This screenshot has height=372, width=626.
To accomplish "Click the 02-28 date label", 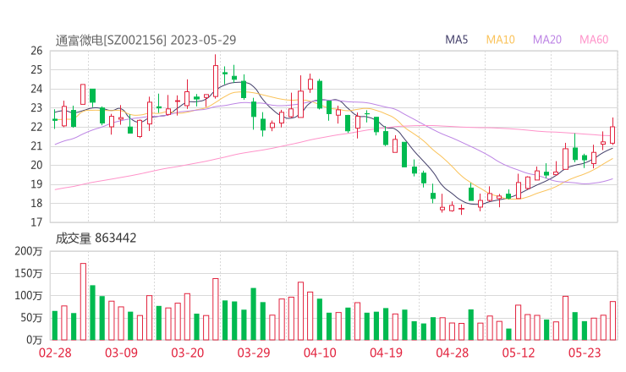I will click(x=55, y=353).
